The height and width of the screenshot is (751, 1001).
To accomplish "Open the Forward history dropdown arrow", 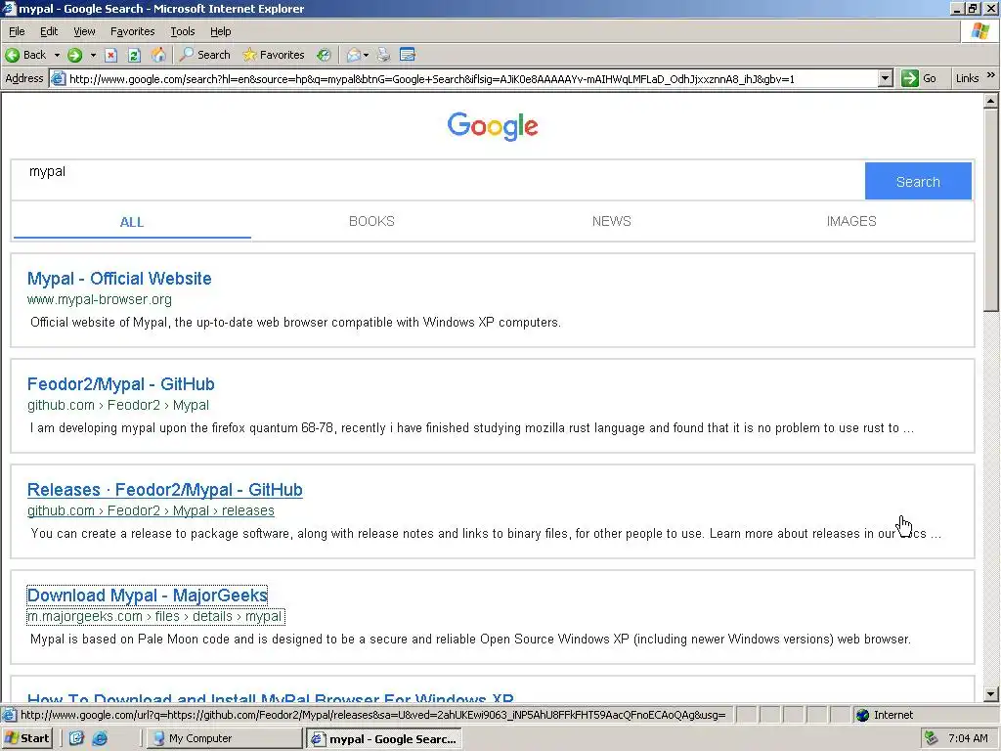I will pyautogui.click(x=93, y=55).
